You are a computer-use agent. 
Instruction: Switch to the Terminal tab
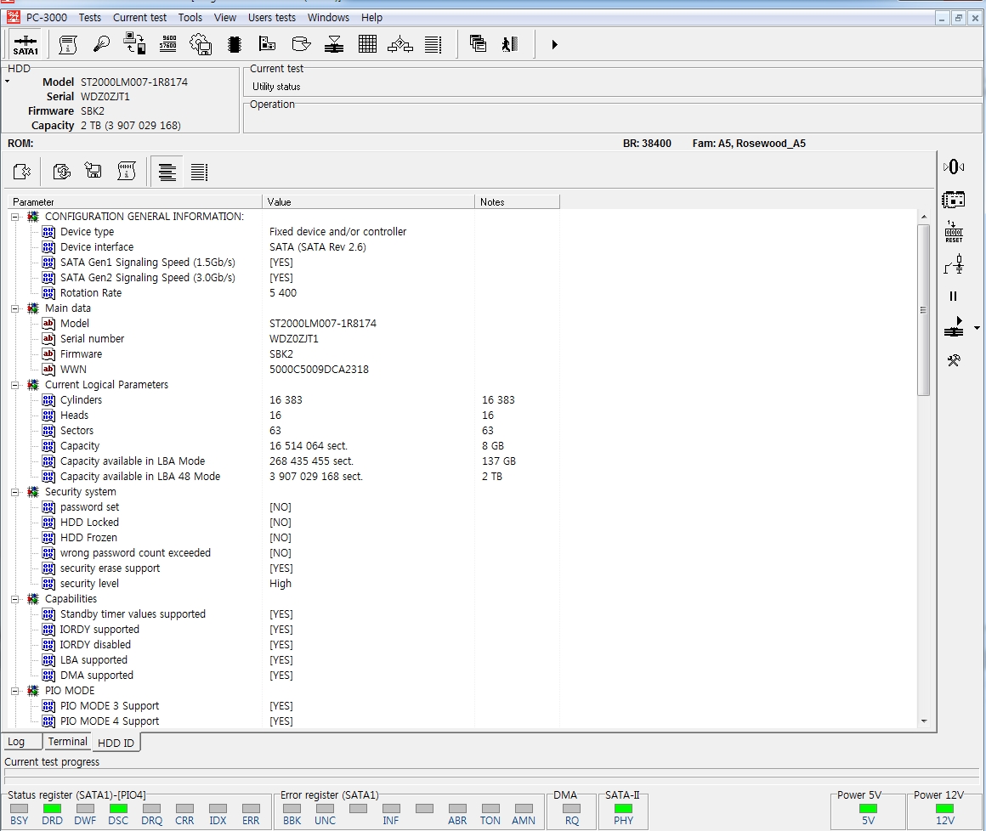67,742
